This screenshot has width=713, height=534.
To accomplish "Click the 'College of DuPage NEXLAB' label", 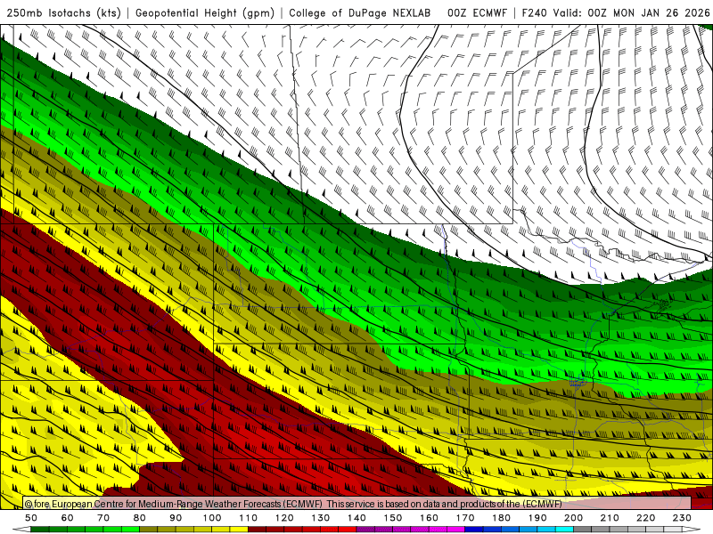I will [360, 13].
